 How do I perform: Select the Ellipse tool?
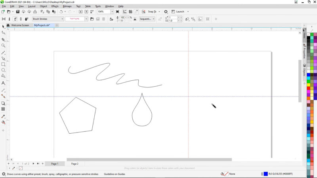pyautogui.click(x=3, y=70)
